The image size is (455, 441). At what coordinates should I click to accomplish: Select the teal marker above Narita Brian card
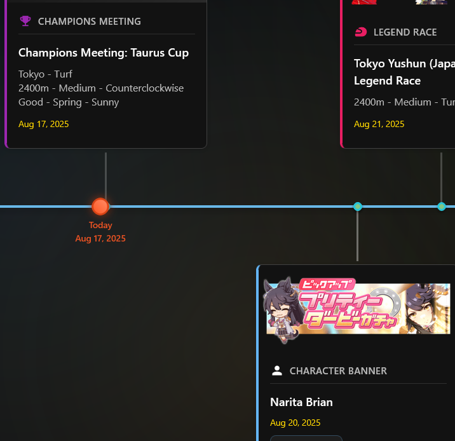point(358,207)
